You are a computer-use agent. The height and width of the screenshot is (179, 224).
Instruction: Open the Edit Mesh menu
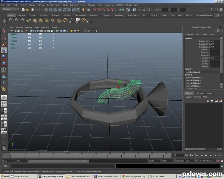coord(74,5)
